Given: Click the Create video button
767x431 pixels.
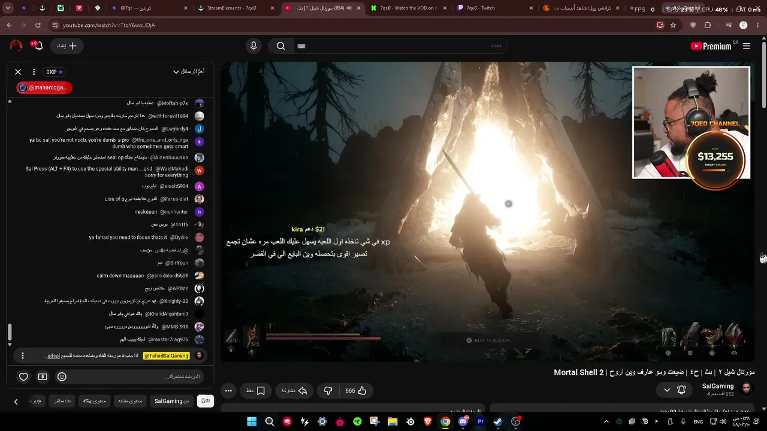Looking at the screenshot, I should 67,46.
